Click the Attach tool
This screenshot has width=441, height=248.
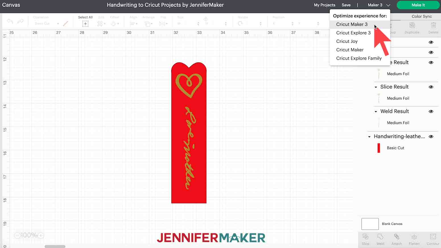397,239
